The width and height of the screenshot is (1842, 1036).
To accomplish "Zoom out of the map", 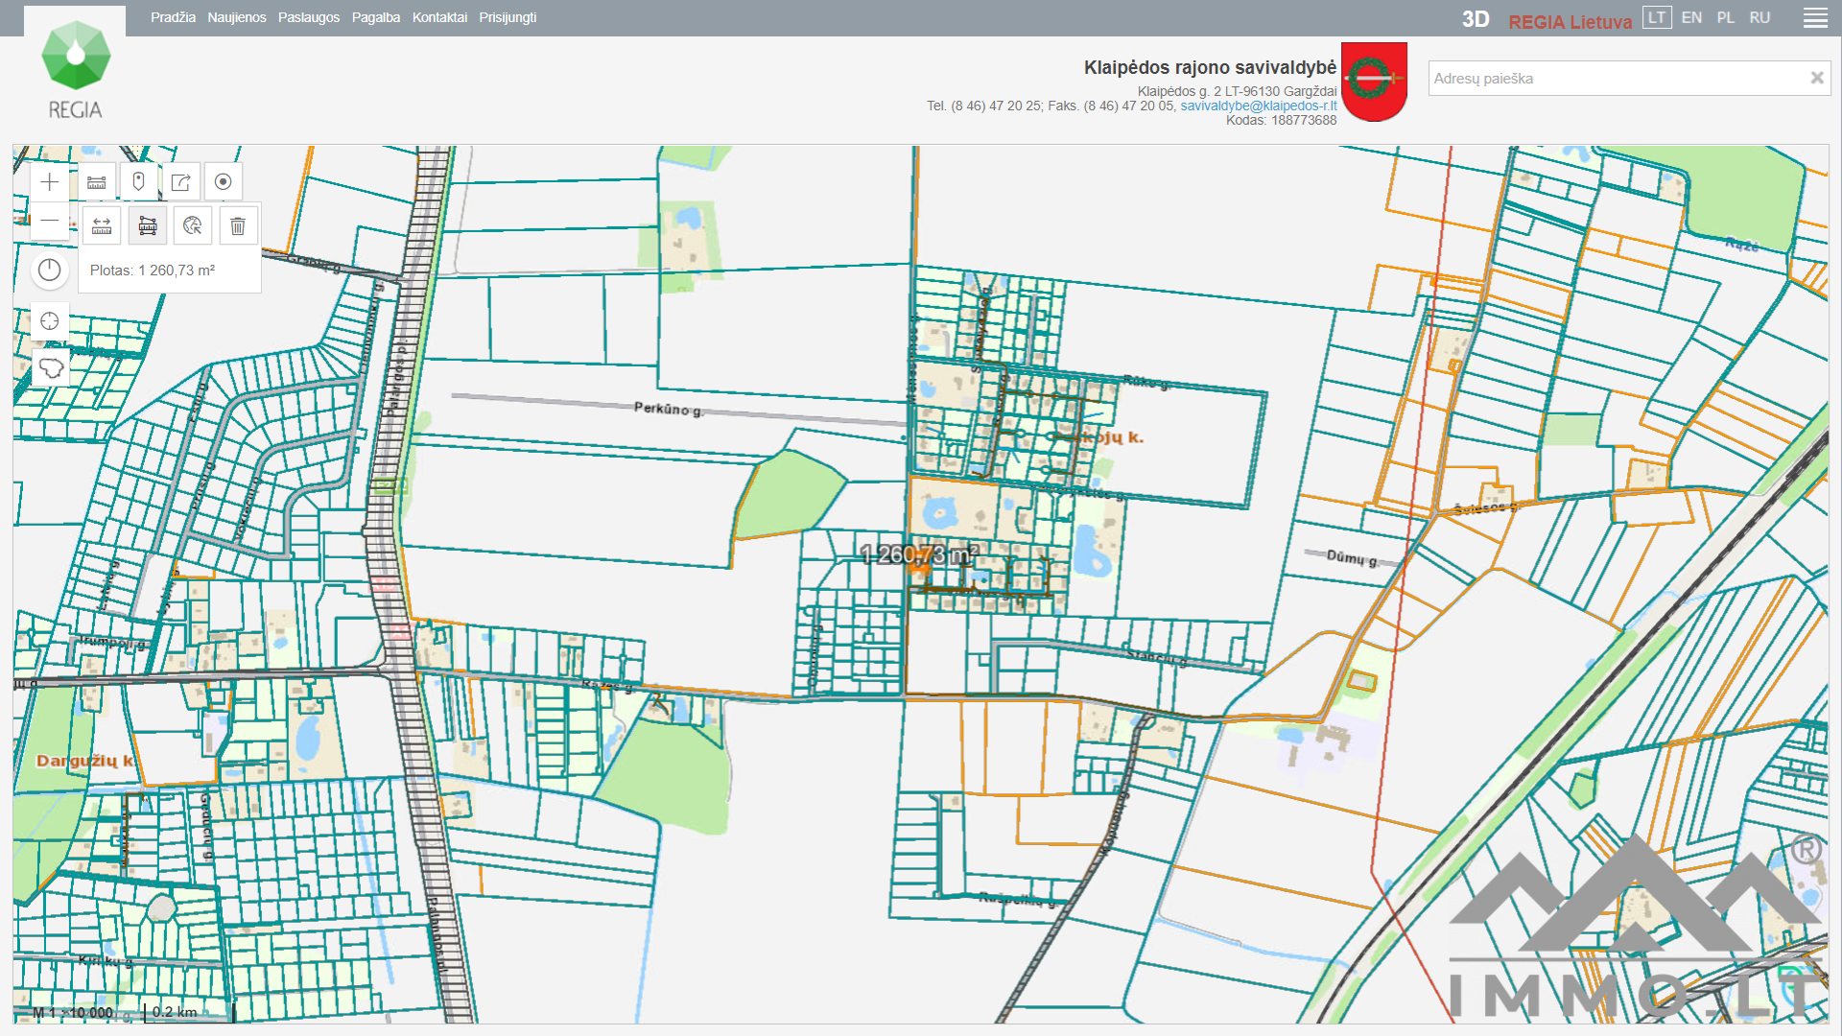I will (x=50, y=222).
